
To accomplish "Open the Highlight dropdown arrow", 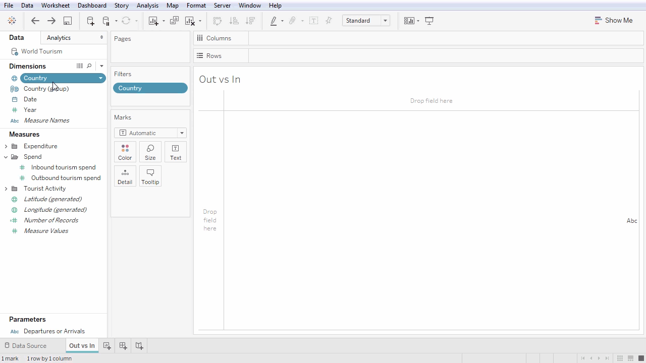I will 282,21.
